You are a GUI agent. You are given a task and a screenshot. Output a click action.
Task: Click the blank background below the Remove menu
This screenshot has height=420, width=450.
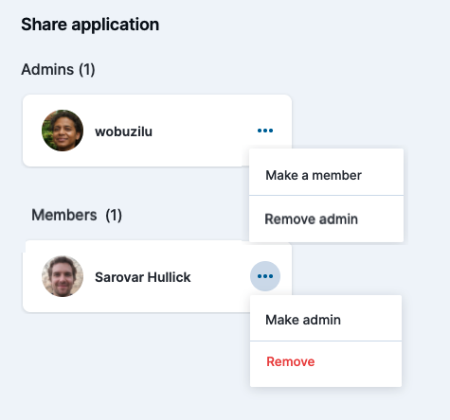click(x=326, y=404)
